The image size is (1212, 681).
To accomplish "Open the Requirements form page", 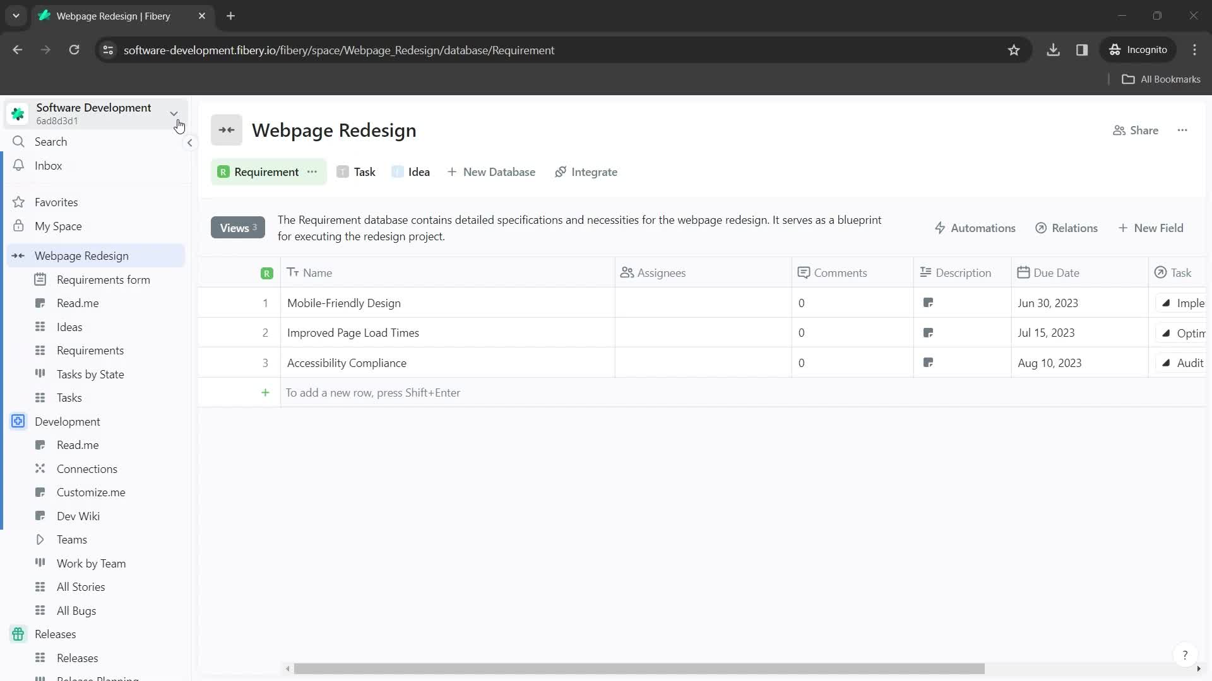I will tap(104, 279).
